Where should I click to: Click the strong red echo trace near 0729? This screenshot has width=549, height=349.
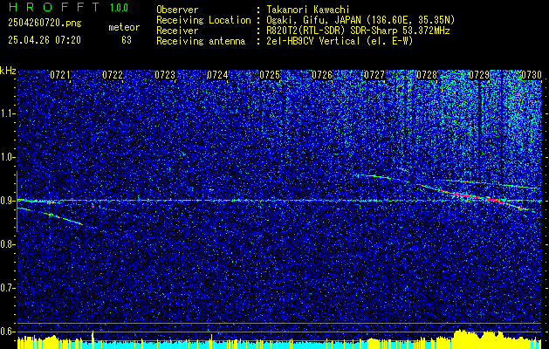coord(480,197)
